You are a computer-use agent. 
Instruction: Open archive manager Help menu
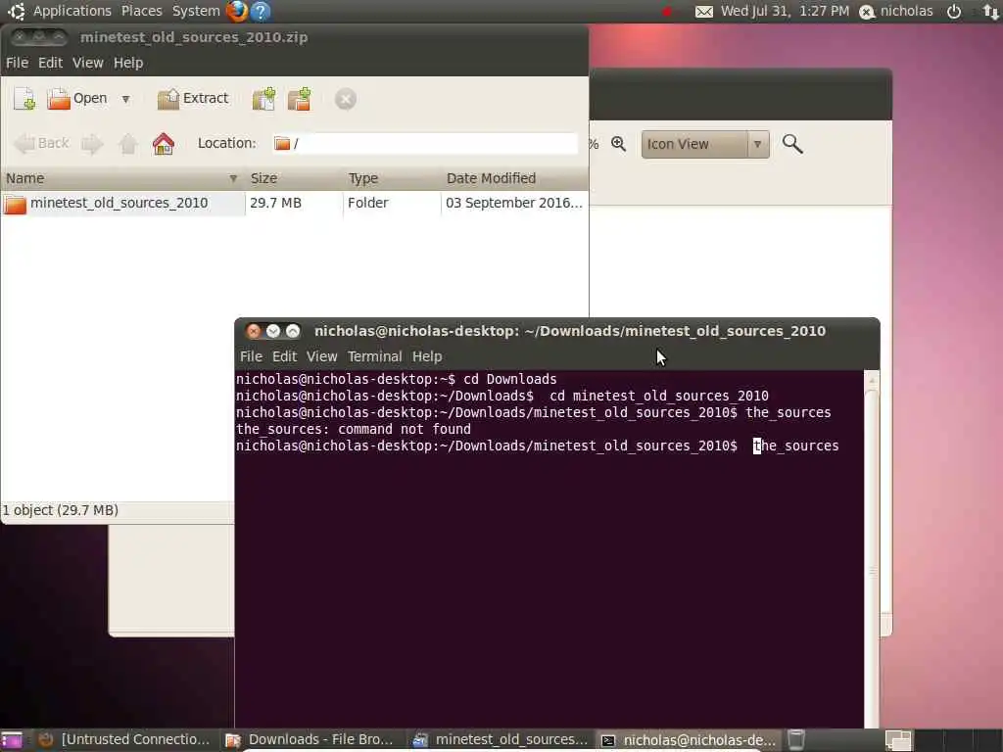tap(128, 63)
